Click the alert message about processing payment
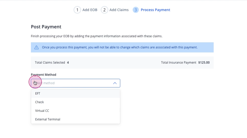The image size is (247, 138). pyautogui.click(x=120, y=47)
